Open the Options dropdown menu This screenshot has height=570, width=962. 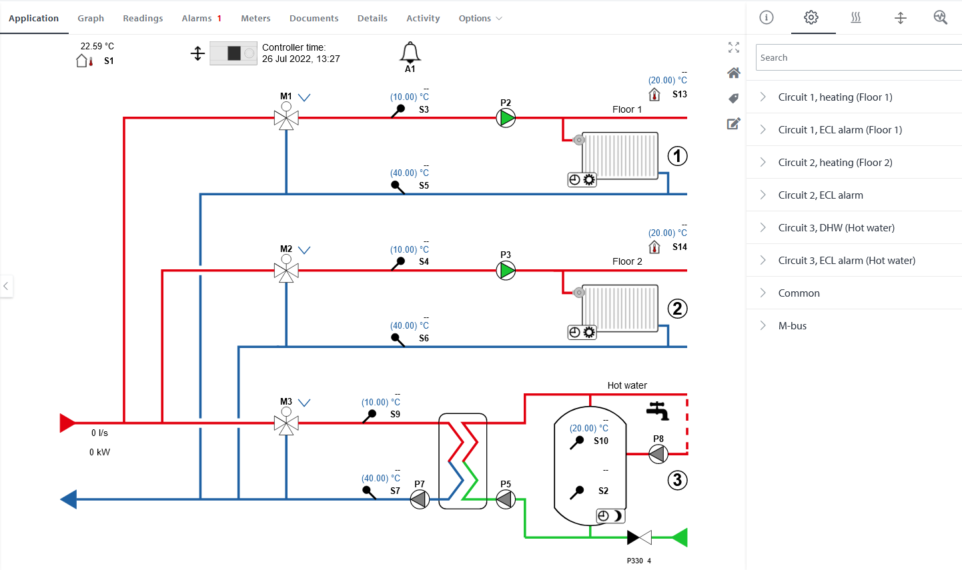click(x=480, y=18)
